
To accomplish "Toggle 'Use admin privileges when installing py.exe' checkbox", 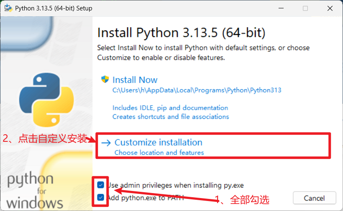I will click(101, 185).
